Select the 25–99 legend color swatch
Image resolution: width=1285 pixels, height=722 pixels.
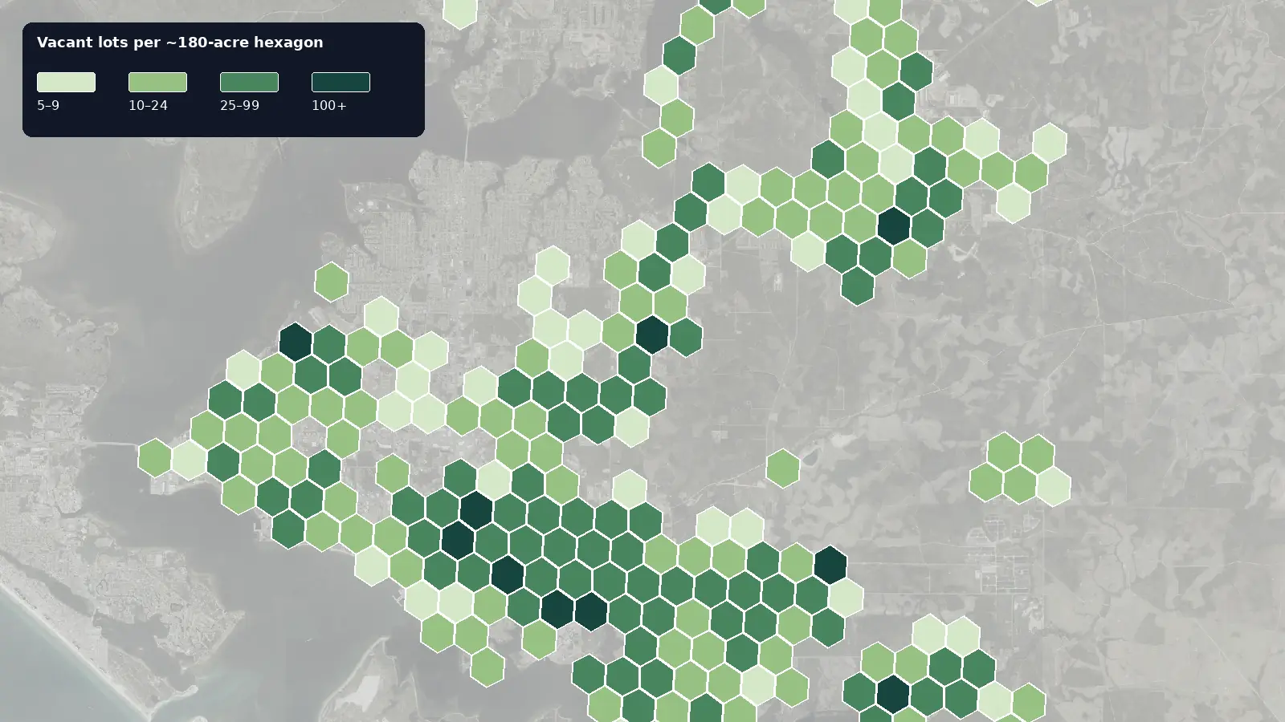(x=249, y=82)
